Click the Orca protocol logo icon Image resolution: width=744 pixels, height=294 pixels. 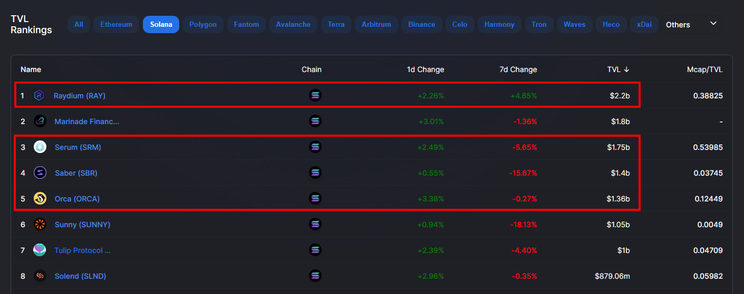pos(40,199)
